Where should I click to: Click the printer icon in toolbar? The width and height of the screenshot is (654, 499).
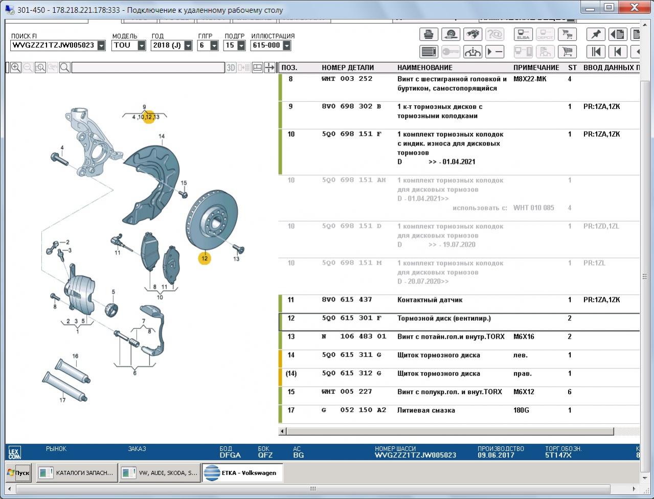point(429,34)
